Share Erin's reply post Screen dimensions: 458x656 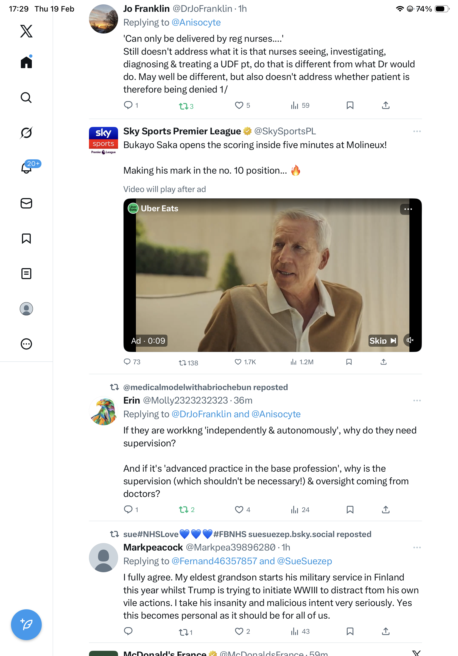click(x=386, y=509)
